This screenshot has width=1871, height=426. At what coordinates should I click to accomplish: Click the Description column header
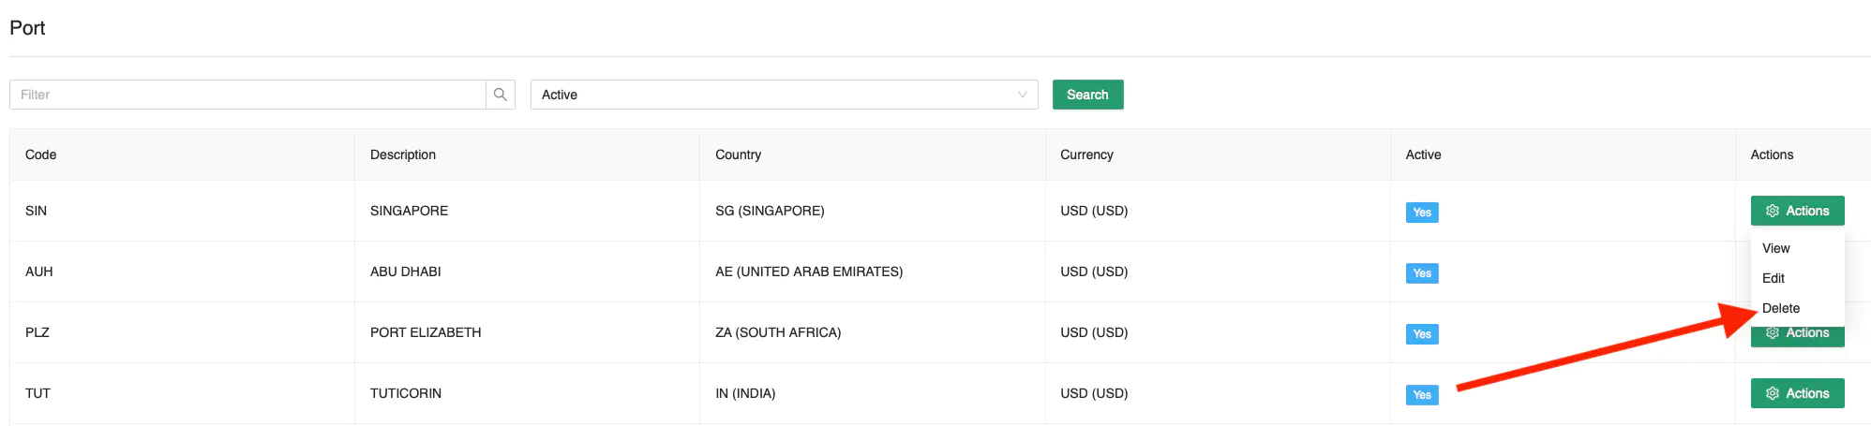tap(403, 154)
